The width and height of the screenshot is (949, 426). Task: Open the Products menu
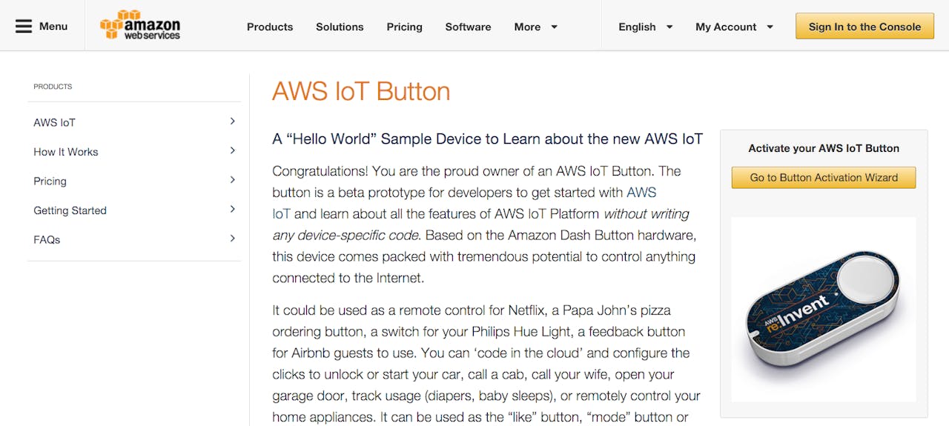pos(270,27)
